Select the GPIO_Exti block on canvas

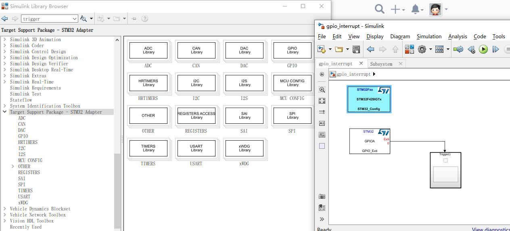370,141
